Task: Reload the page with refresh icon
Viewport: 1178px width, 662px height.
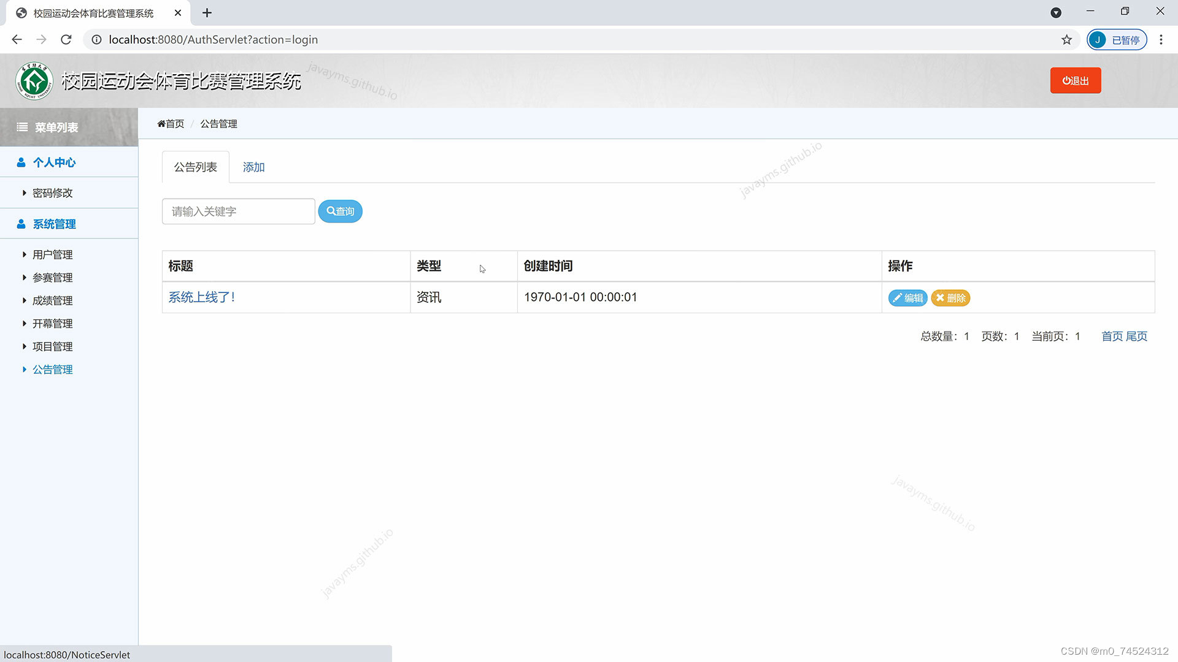Action: click(x=66, y=40)
